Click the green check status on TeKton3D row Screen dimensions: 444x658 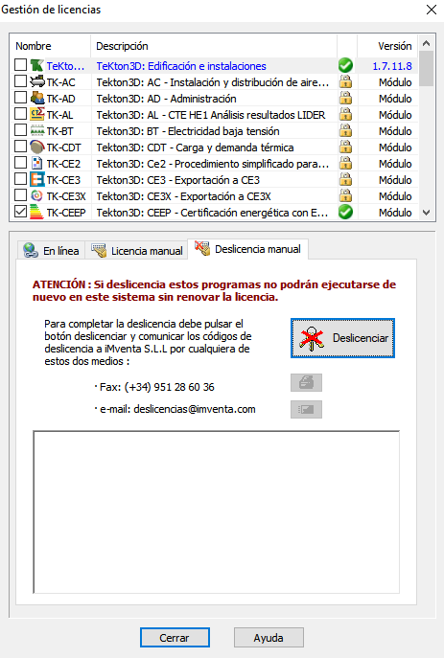click(x=345, y=65)
